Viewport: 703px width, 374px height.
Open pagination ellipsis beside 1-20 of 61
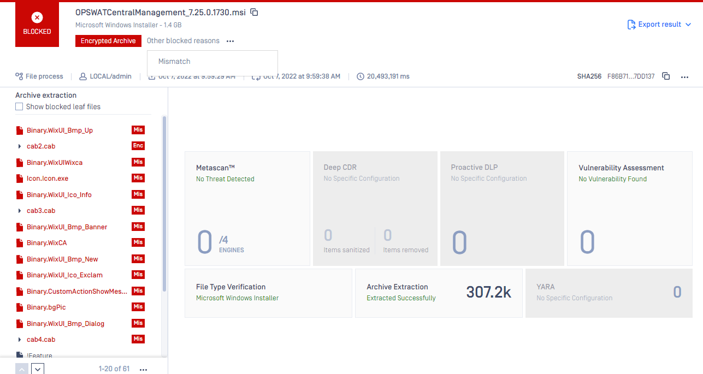(x=143, y=370)
